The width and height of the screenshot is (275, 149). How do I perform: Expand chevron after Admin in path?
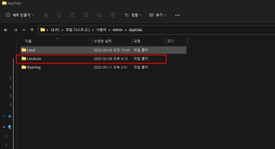(126, 30)
